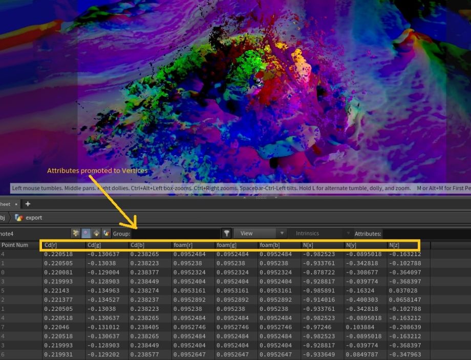Toggle the Vertices attribute class icon
The width and height of the screenshot is (471, 360).
86,233
